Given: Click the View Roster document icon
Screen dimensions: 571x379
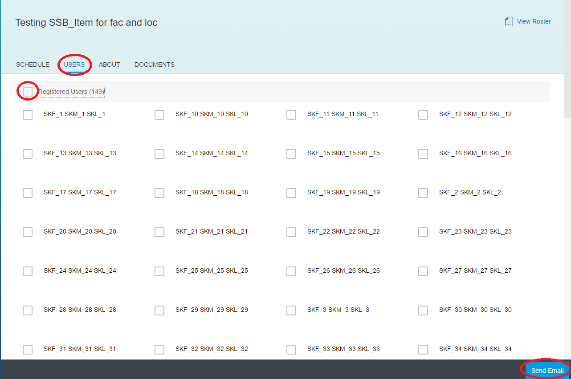Looking at the screenshot, I should tap(509, 21).
